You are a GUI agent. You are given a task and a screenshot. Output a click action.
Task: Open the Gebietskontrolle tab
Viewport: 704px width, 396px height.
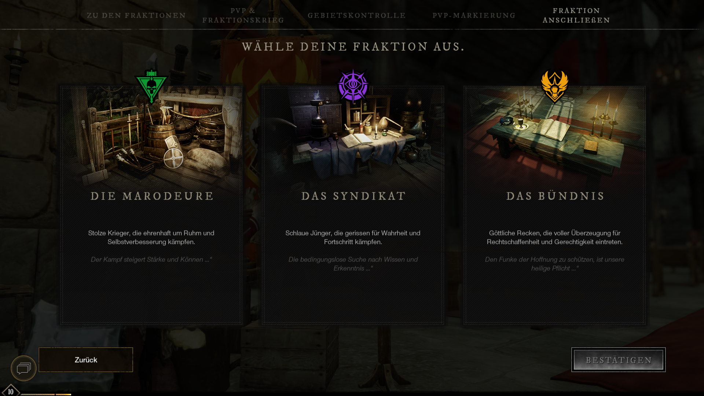(x=356, y=15)
